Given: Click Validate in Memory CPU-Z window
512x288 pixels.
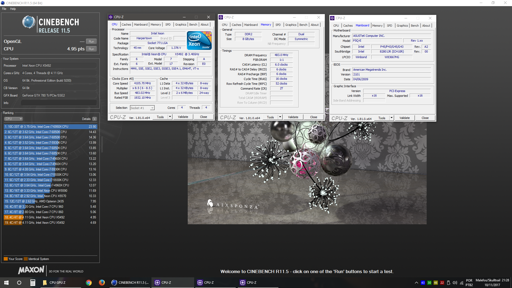Looking at the screenshot, I should click(x=293, y=117).
